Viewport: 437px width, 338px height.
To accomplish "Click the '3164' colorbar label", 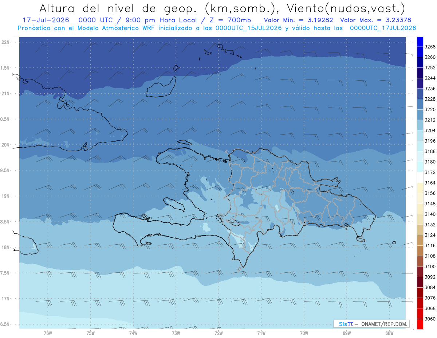I will [430, 183].
